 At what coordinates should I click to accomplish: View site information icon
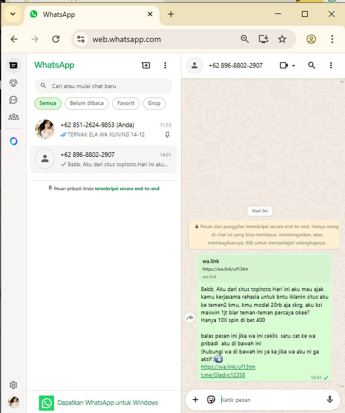[81, 39]
